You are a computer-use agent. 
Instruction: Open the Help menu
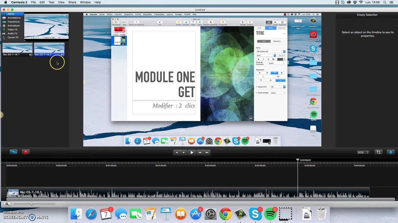tap(98, 2)
